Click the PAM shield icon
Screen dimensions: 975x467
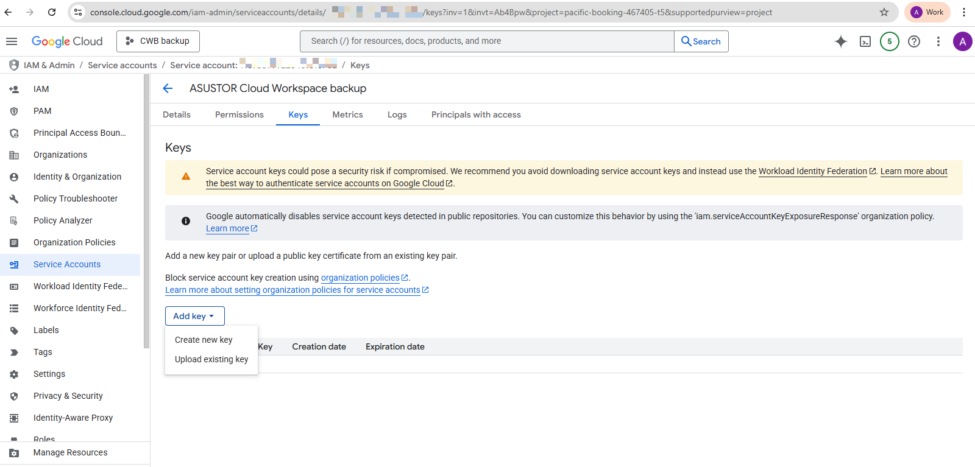(14, 111)
